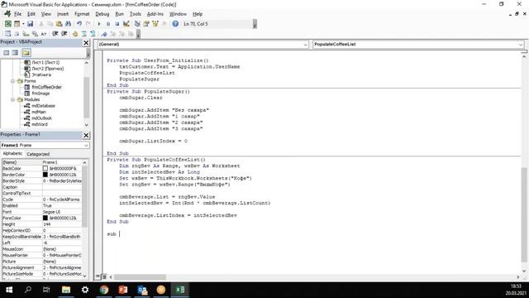
Task: Open the Object Browser icon
Action: 155,24
